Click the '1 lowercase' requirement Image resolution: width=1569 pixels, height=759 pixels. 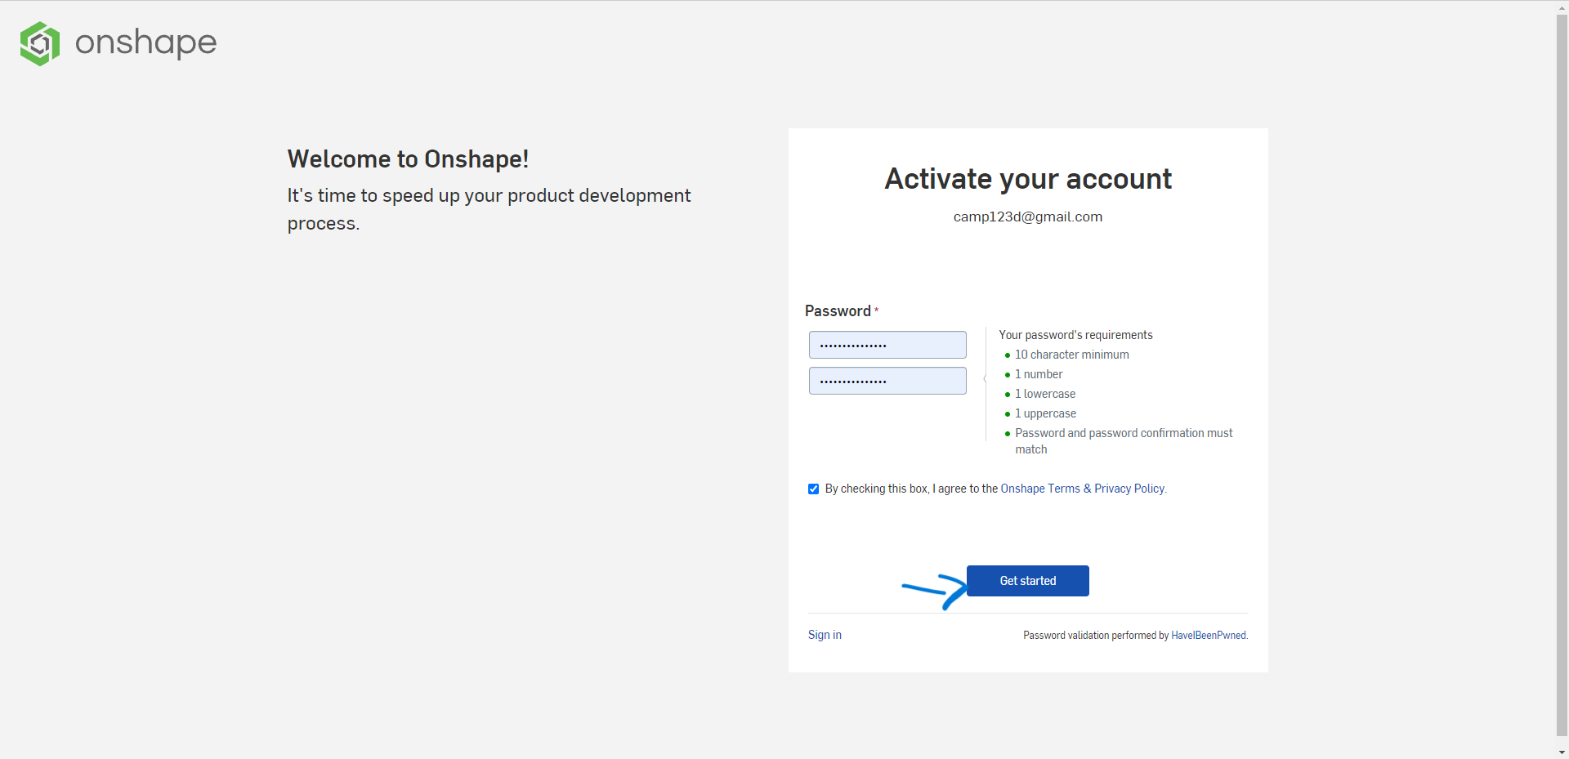click(x=1045, y=394)
